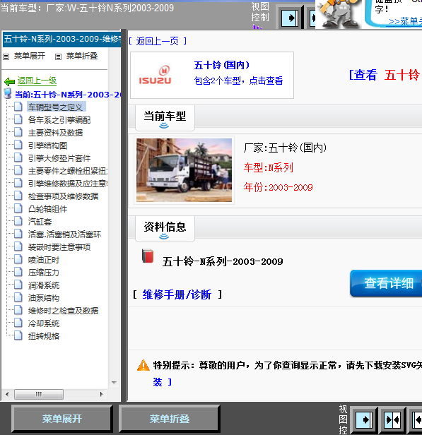Screen dimensions: 422x435
Task: Open 活塞.活塞销及活塞环 tree entry
Action: tap(65, 234)
